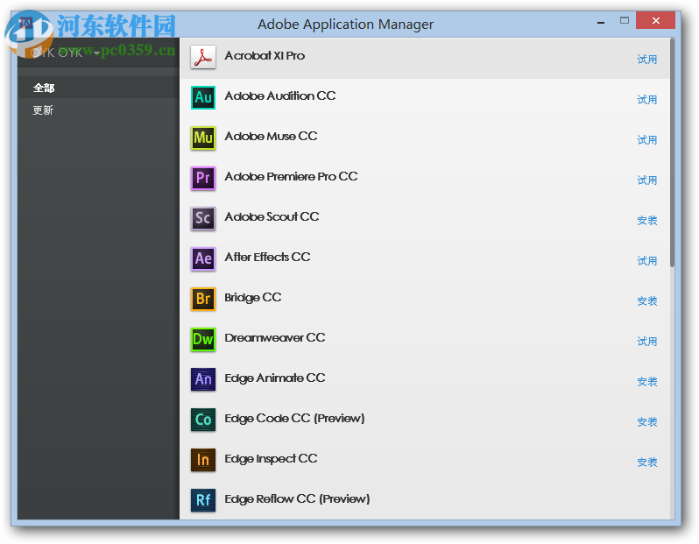Click the Adobe Scout CC name text

point(272,216)
